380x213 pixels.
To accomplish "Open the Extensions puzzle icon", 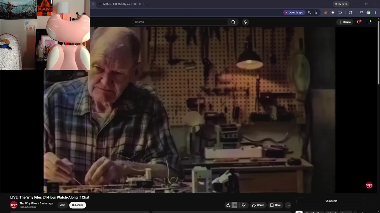I will (x=340, y=12).
